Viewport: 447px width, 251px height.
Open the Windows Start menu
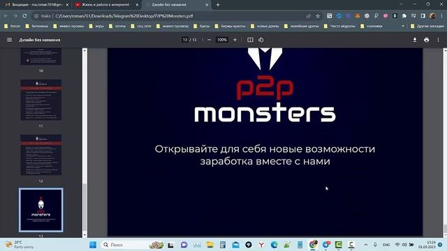click(x=93, y=245)
